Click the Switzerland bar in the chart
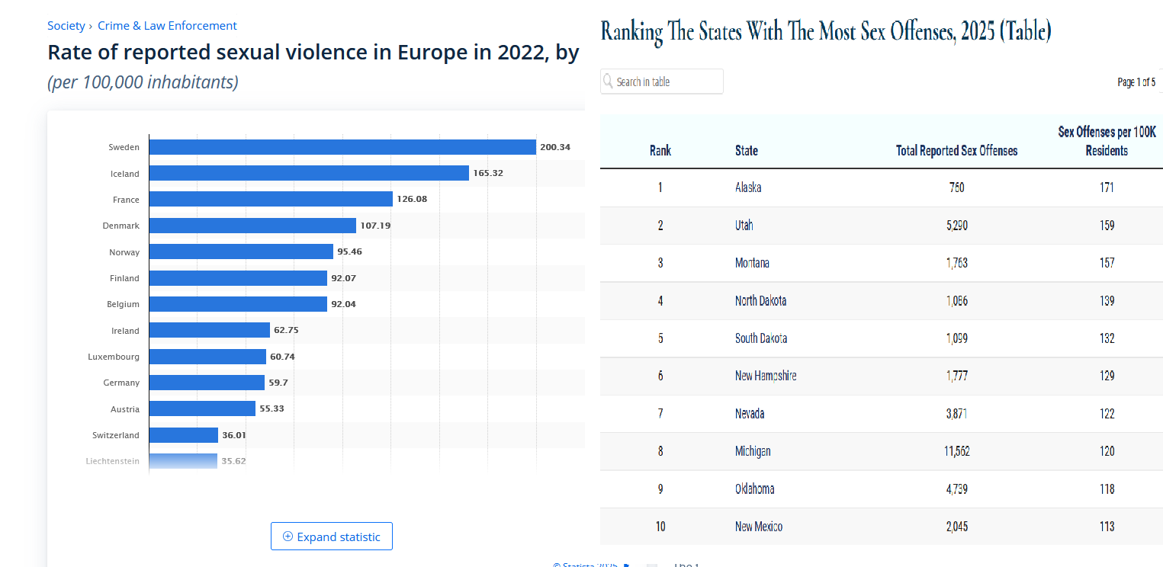Screen dimensions: 1163x567 (184, 435)
